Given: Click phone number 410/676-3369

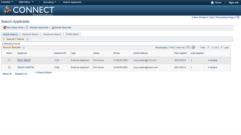Looking at the screenshot, I should [120, 60].
